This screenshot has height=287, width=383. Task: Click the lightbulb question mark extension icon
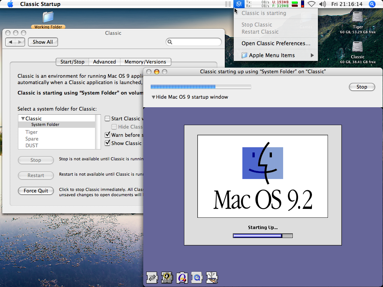click(x=167, y=278)
